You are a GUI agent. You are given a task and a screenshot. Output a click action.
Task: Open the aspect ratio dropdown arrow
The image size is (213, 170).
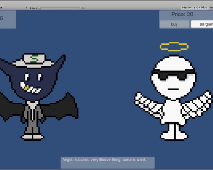[x=26, y=8]
